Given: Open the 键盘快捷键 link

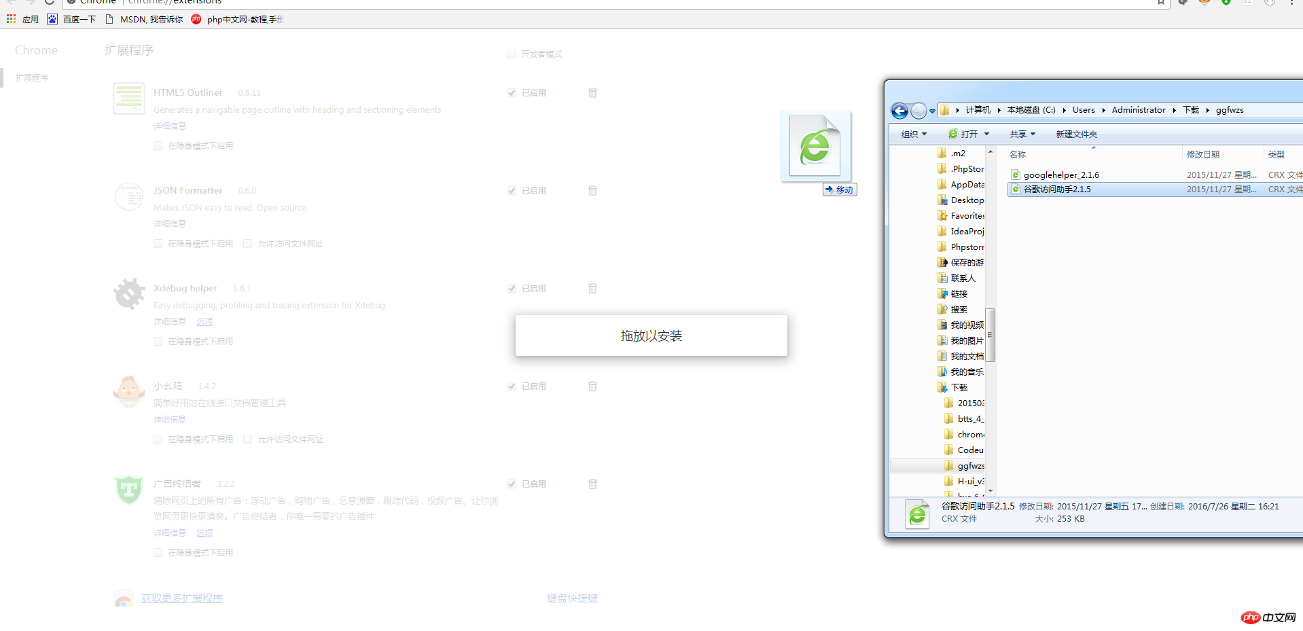Looking at the screenshot, I should point(573,598).
